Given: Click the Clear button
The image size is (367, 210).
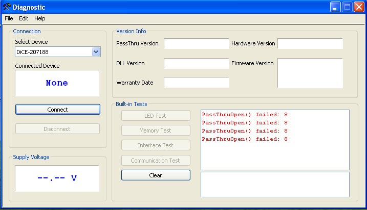Looking at the screenshot, I should click(x=156, y=175).
